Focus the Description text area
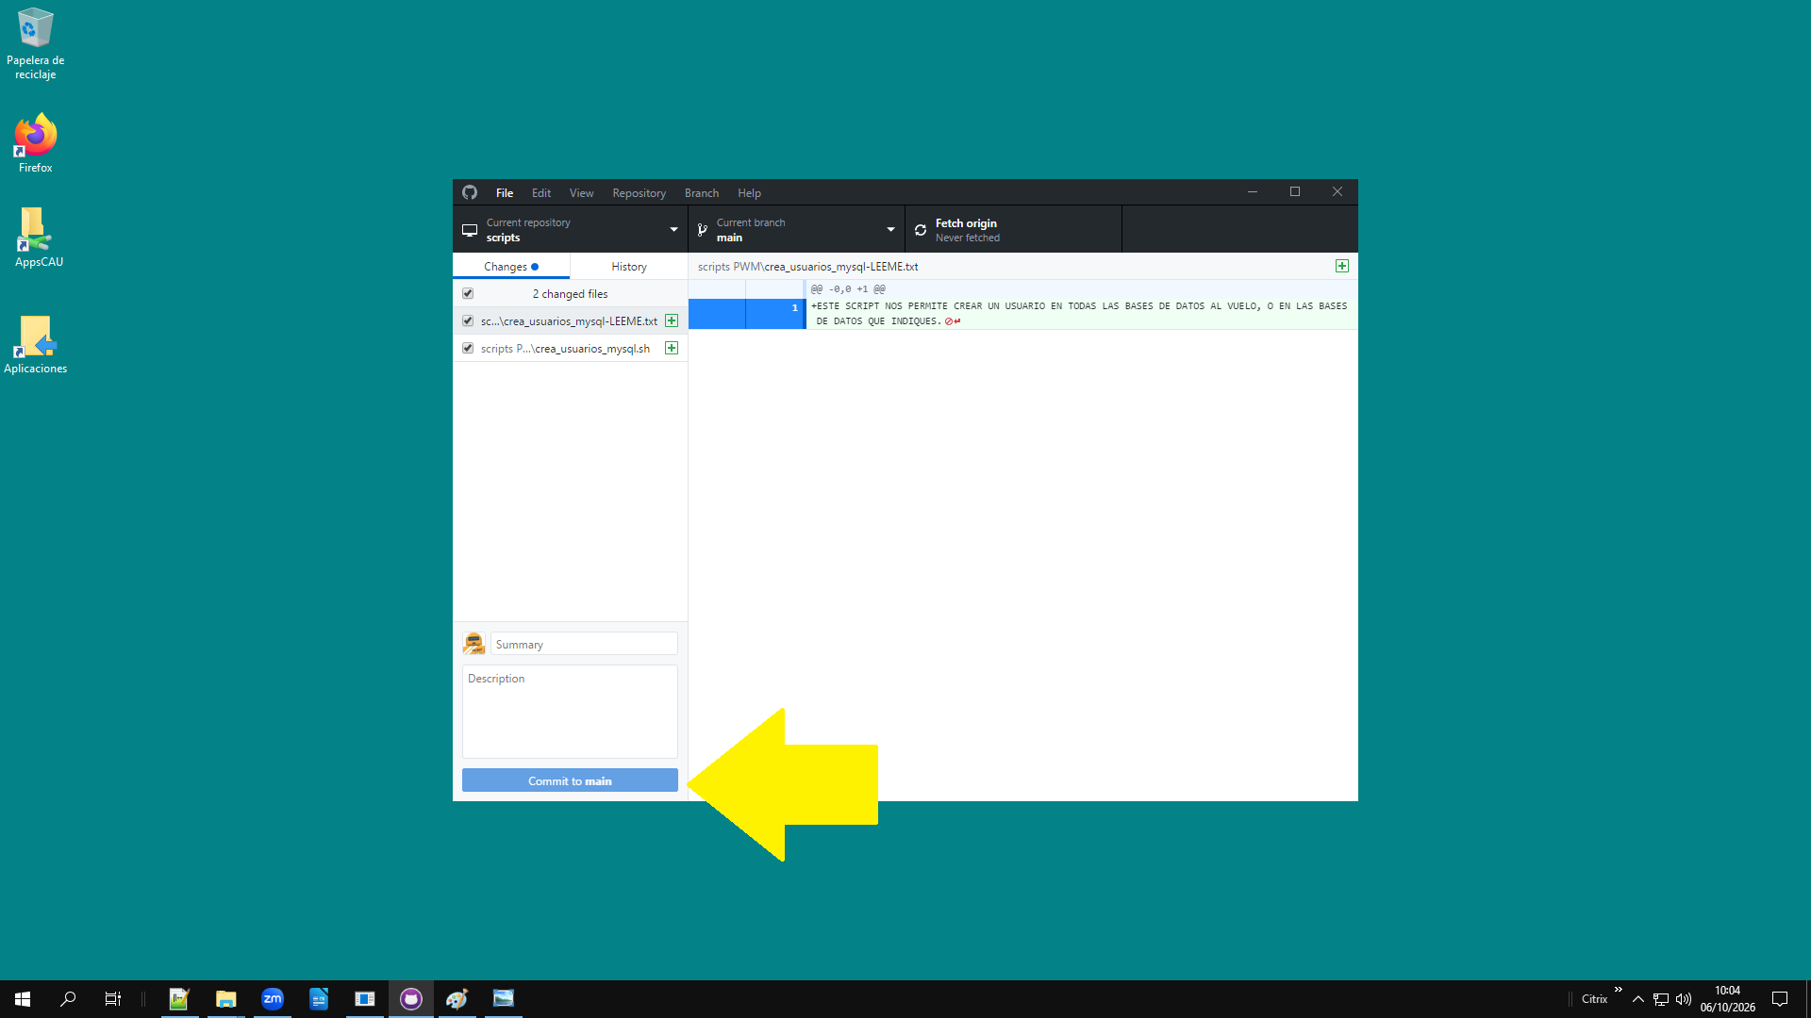 click(570, 712)
